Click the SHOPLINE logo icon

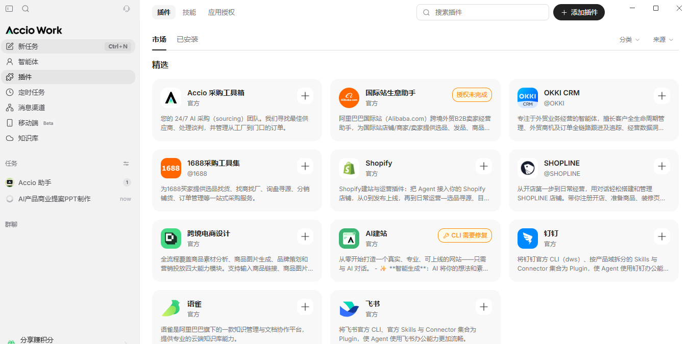coord(528,168)
